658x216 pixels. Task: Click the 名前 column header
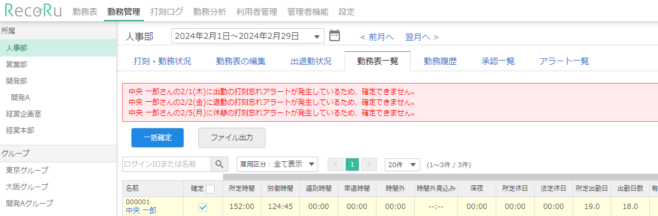153,189
